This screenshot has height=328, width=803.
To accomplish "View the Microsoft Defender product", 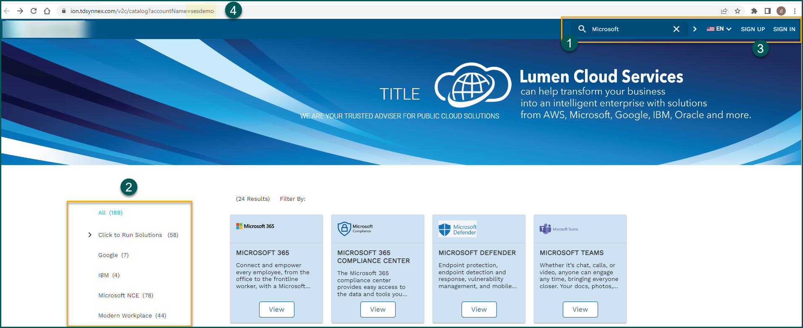I will click(479, 310).
